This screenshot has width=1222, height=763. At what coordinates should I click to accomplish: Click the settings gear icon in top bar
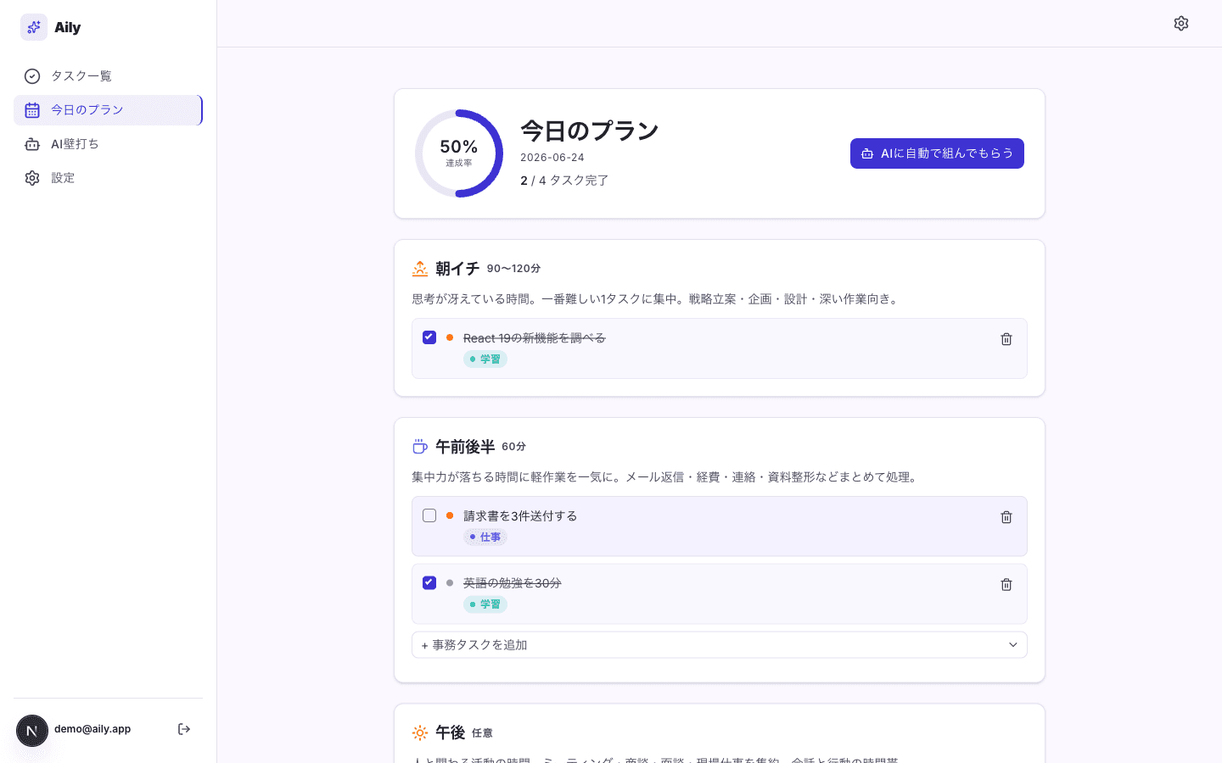pos(1181,24)
